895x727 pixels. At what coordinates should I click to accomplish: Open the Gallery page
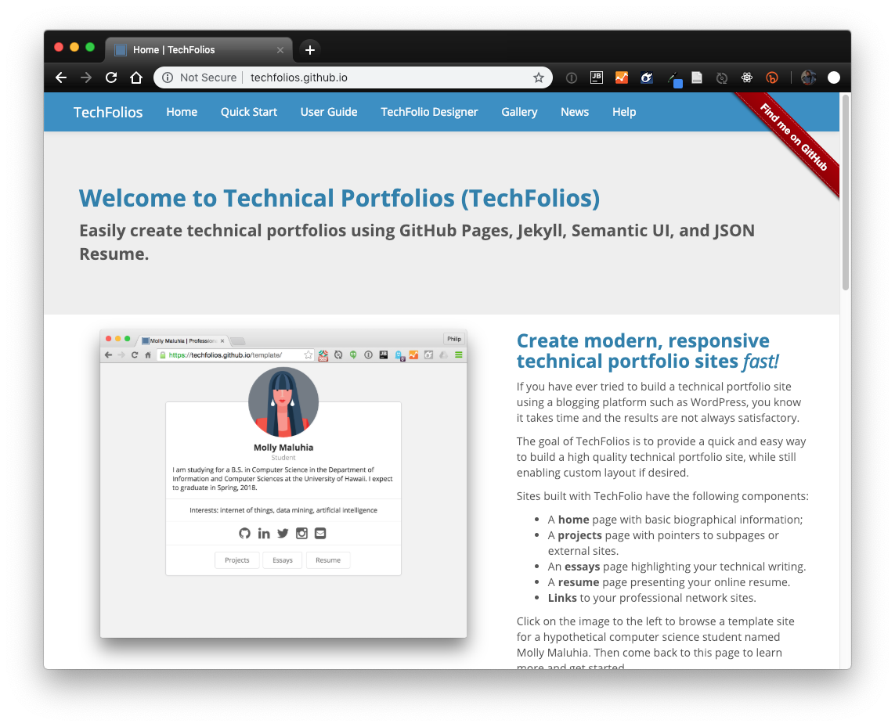pos(519,112)
